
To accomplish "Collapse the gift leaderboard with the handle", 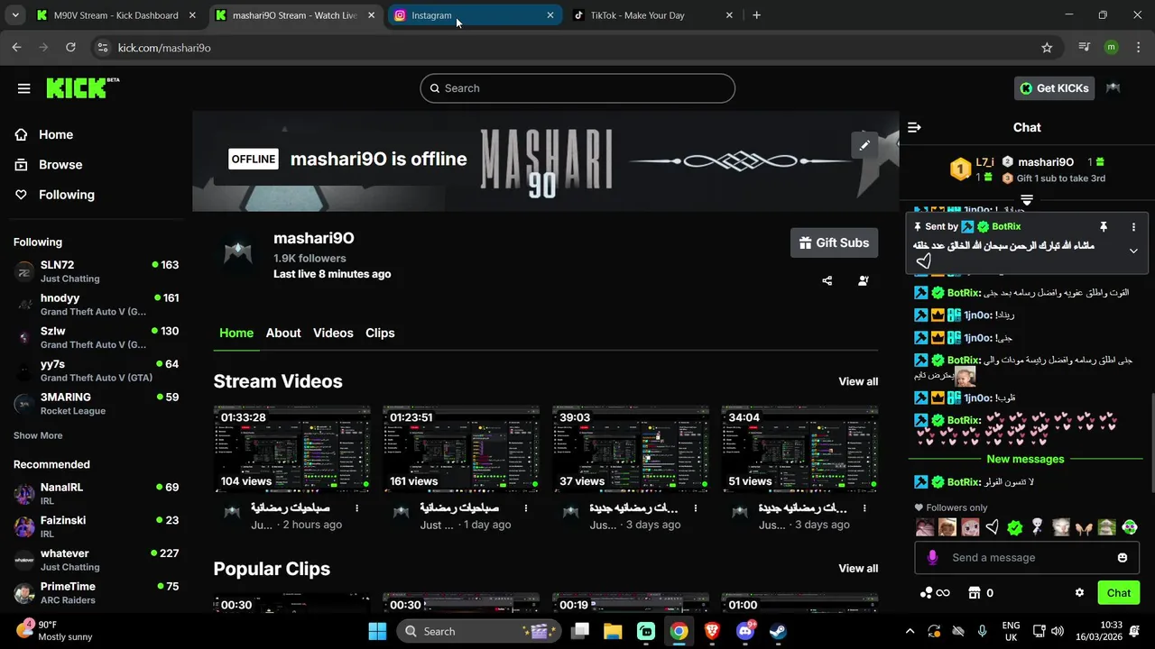I will point(1027,200).
